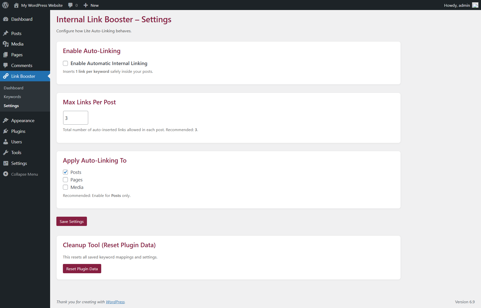The height and width of the screenshot is (308, 481).
Task: Open the Link Booster chain icon in sidebar
Action: tap(6, 76)
